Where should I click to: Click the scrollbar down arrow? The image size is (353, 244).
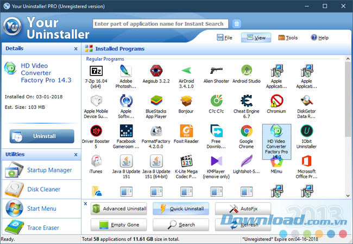point(348,196)
